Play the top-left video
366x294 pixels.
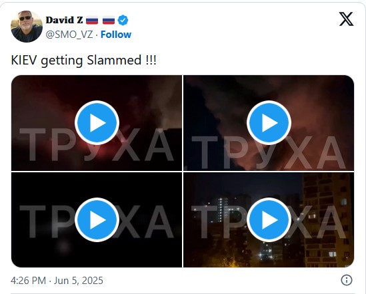coord(97,123)
